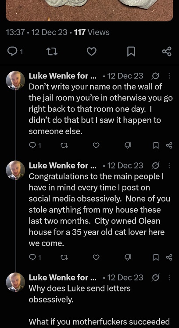Viewport: 179px width, 328px height.
Task: Like the main tweet with heart icon
Action: 91,52
